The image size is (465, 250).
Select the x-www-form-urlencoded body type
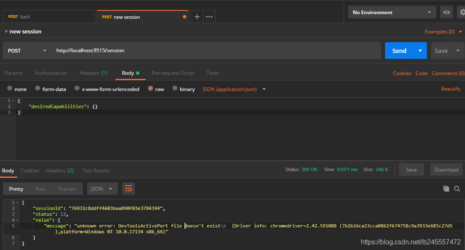coord(77,88)
